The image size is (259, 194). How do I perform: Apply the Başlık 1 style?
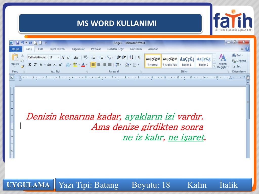187,61
